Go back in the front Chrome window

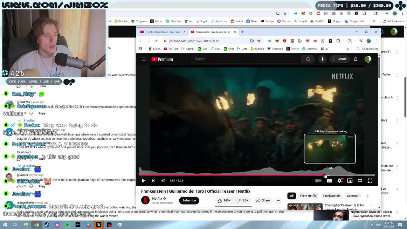click(x=141, y=41)
